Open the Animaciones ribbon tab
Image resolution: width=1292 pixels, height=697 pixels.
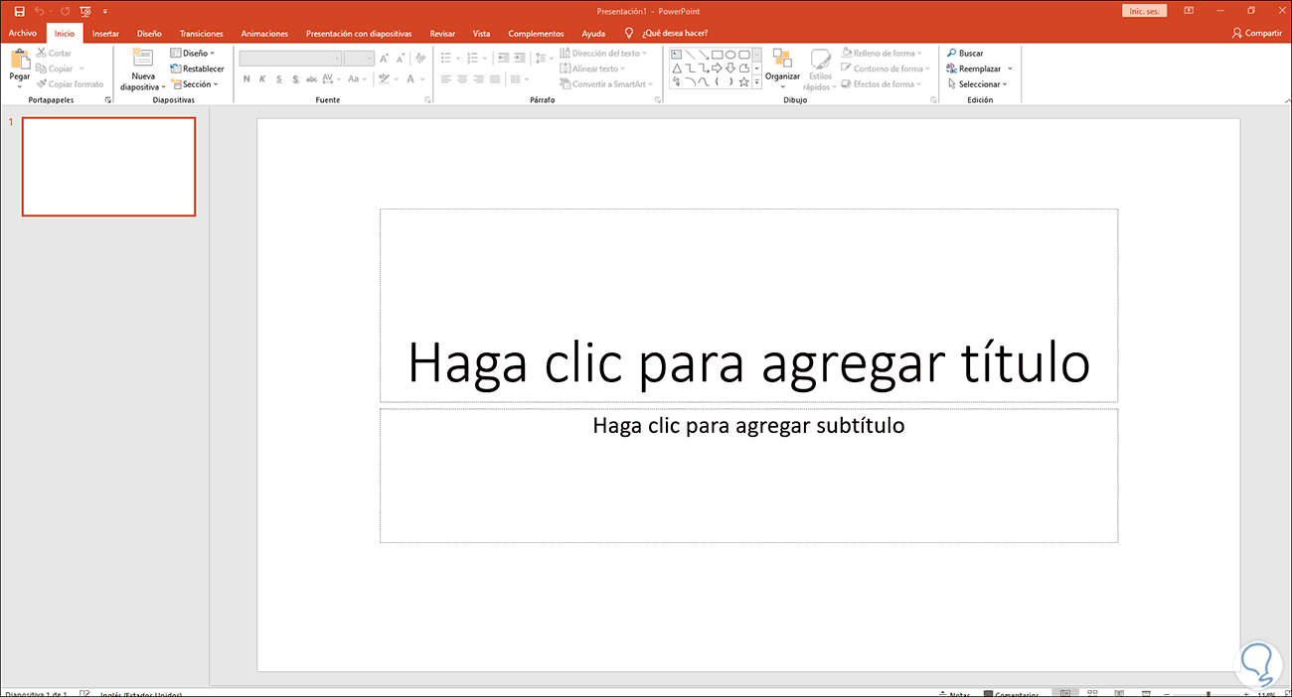point(264,33)
